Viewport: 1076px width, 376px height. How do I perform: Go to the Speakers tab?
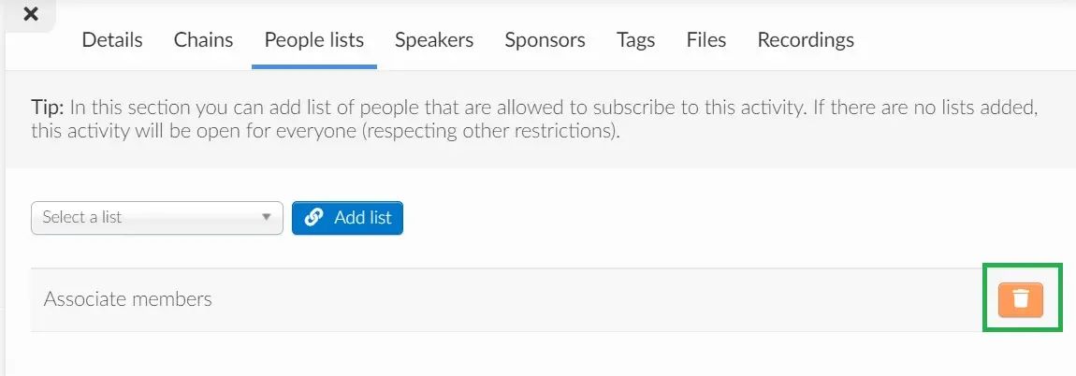coord(434,40)
